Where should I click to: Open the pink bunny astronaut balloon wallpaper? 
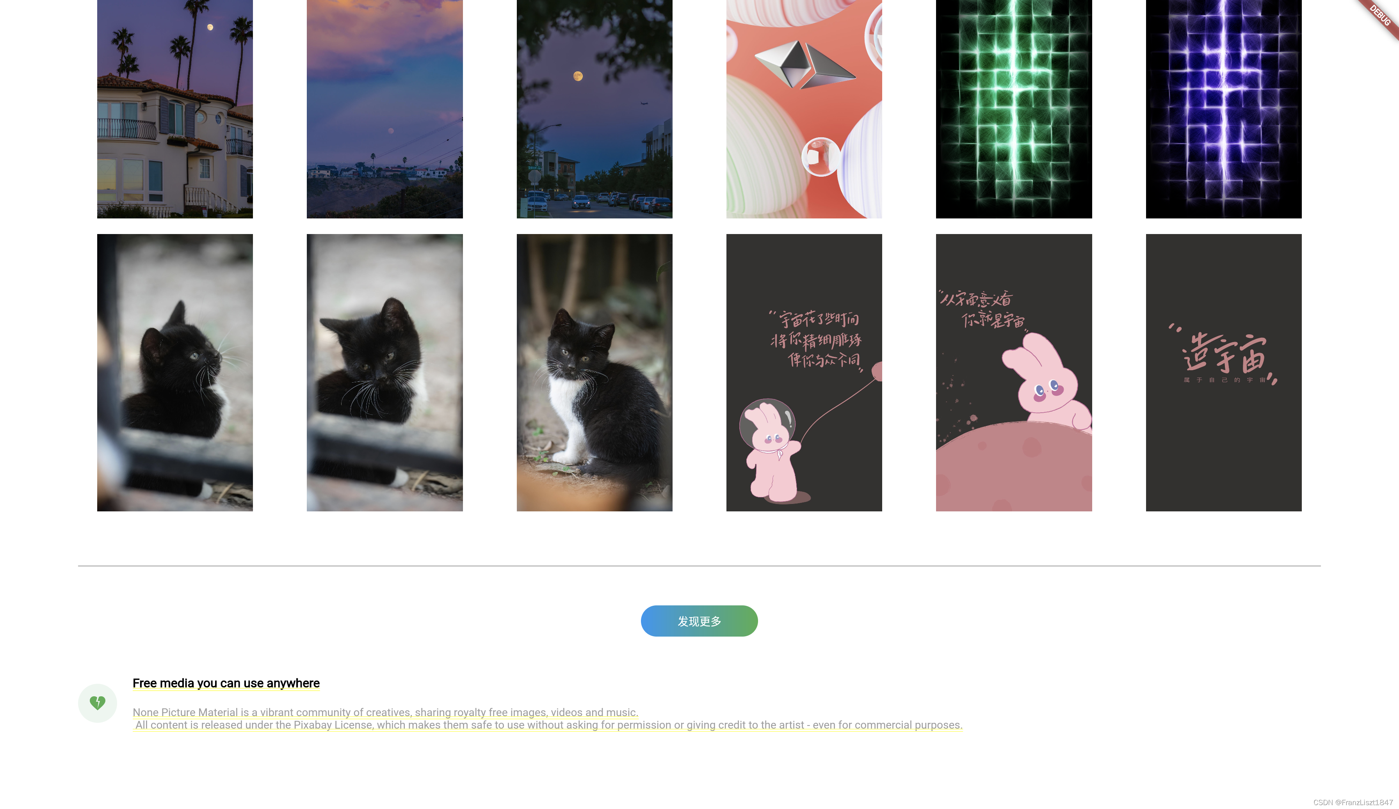pos(804,372)
